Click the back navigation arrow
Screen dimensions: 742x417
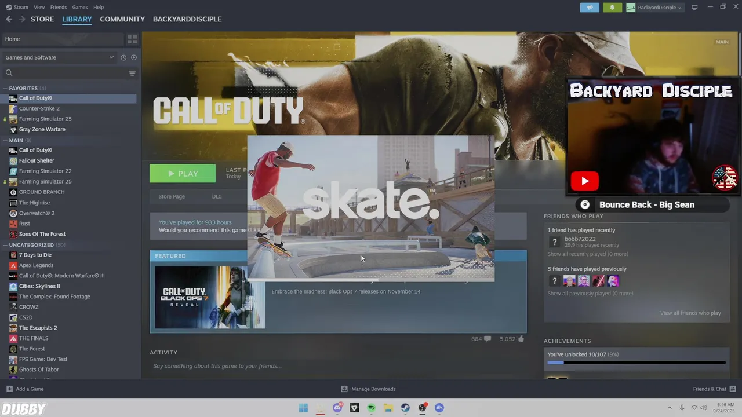click(9, 19)
